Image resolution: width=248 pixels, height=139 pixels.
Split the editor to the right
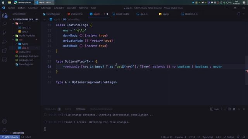click(239, 14)
